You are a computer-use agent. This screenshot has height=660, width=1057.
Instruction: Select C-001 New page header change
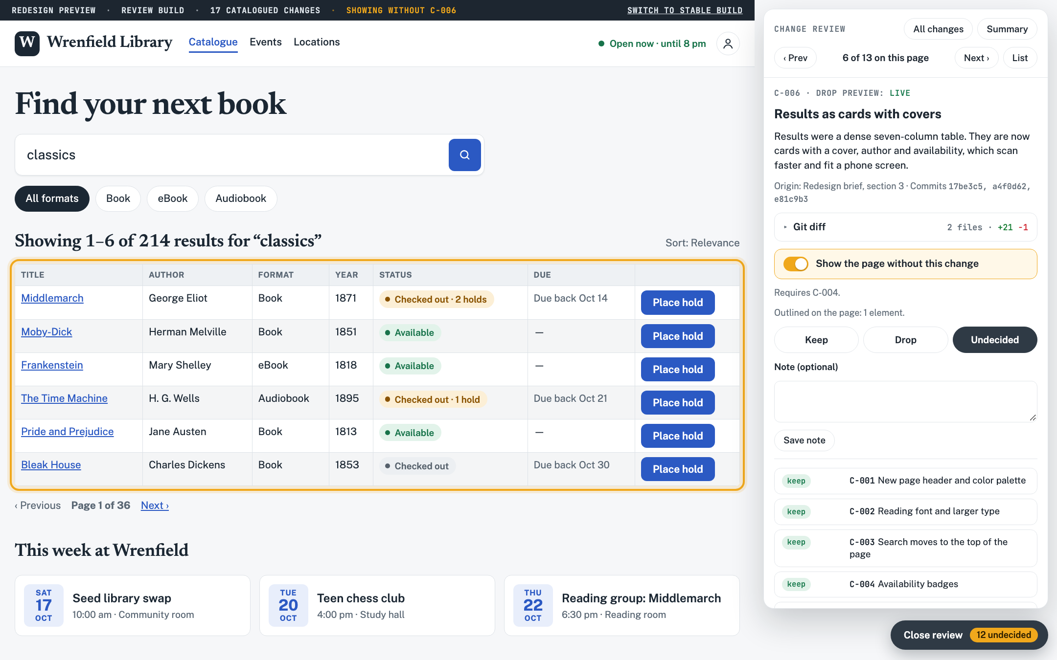click(x=905, y=481)
